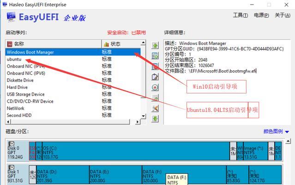
Task: Click the 分区结束扇区: 1026047 line
Action: pyautogui.click(x=189, y=65)
